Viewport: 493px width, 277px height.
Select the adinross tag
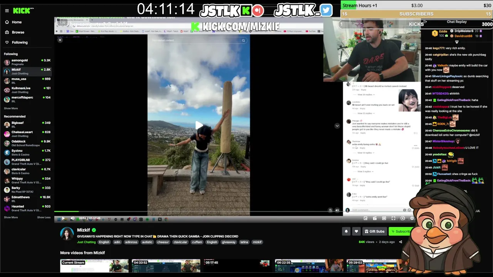pos(131,242)
